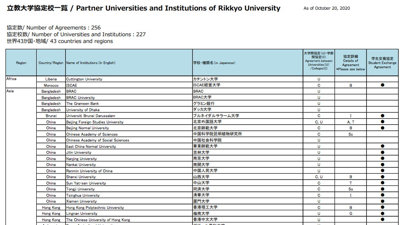Select the 'Number of Agreements : 256' line
405x225 pixels.
64,28
